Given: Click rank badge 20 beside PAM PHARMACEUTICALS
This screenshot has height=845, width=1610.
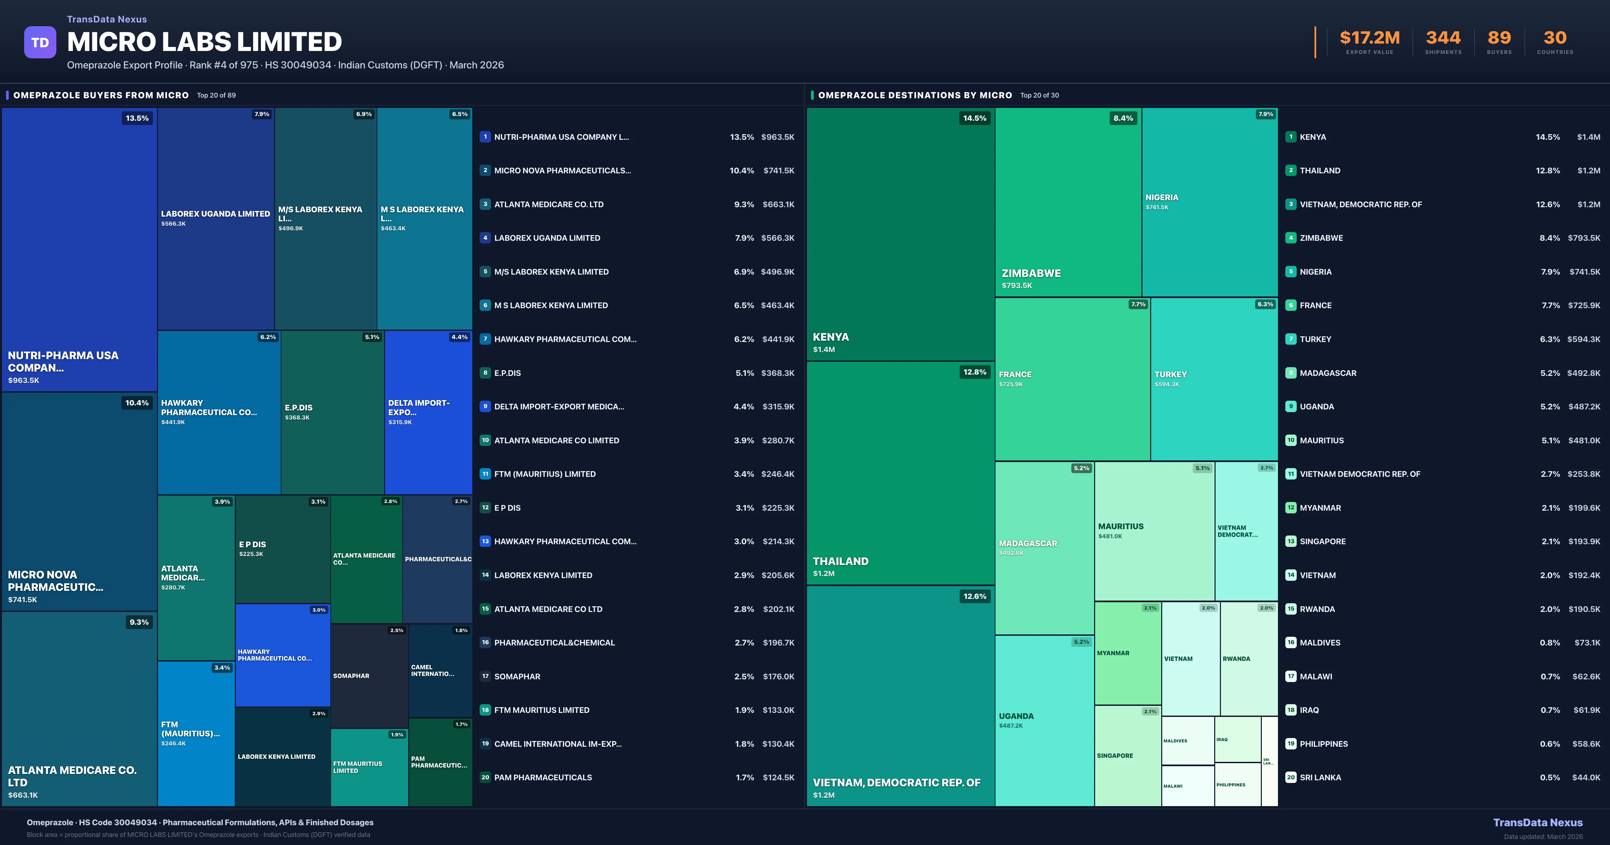Looking at the screenshot, I should point(485,778).
